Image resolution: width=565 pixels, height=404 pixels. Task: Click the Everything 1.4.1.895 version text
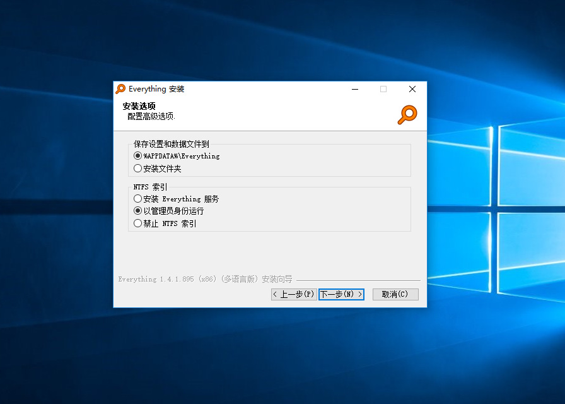[x=205, y=279]
